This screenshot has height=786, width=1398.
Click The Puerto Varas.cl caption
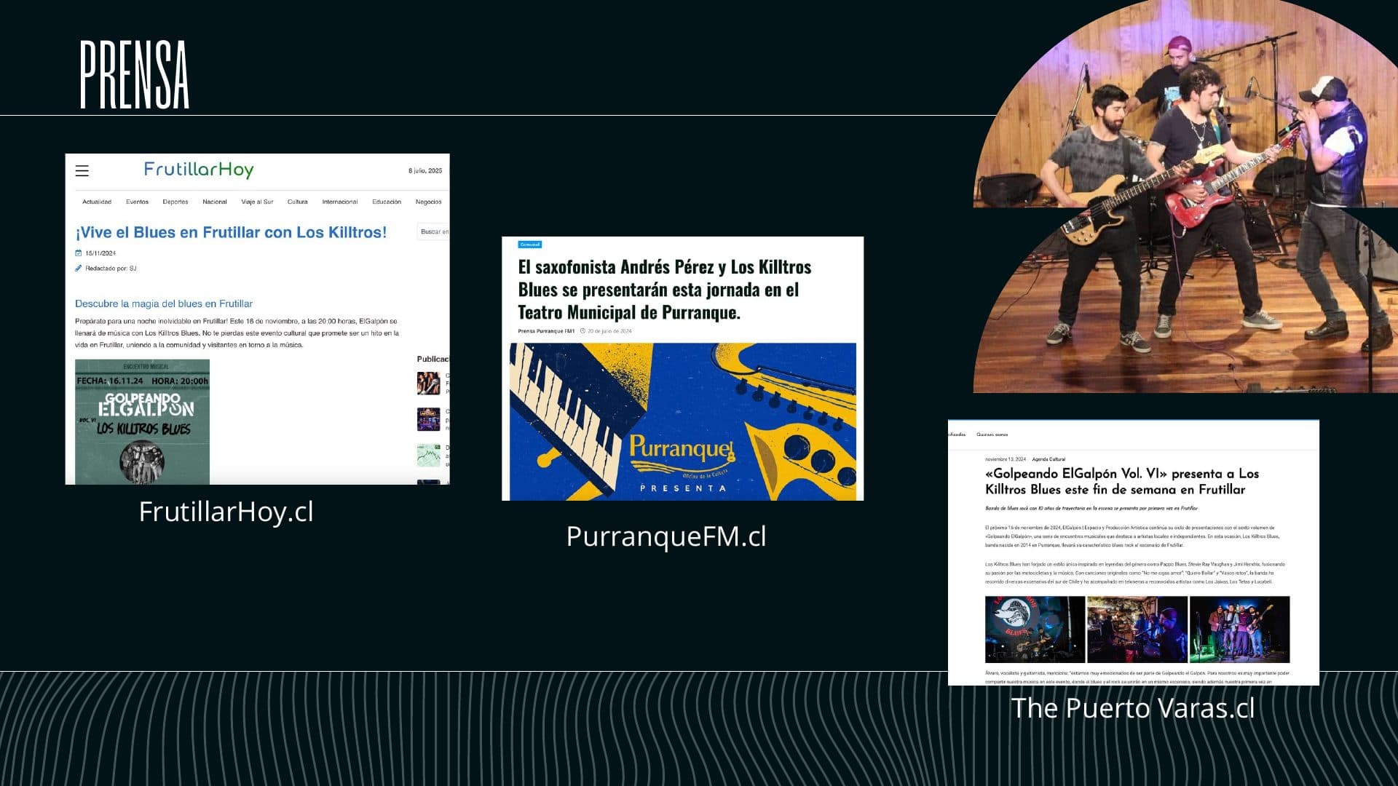[x=1133, y=708]
